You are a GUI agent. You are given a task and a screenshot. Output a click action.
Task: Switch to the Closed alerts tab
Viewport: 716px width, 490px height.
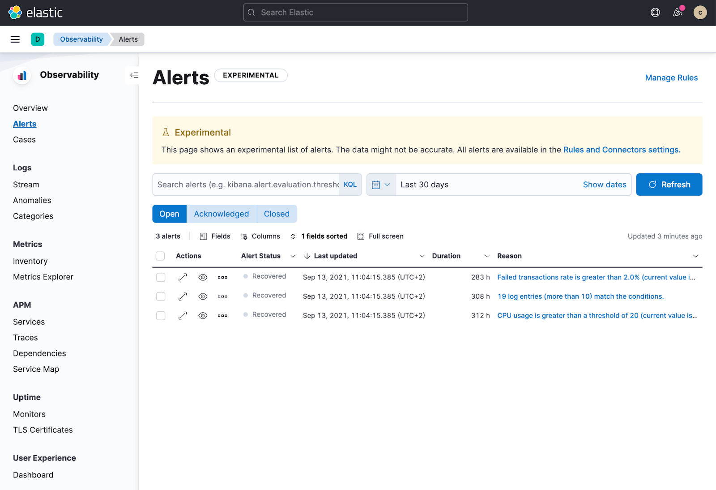click(x=277, y=214)
